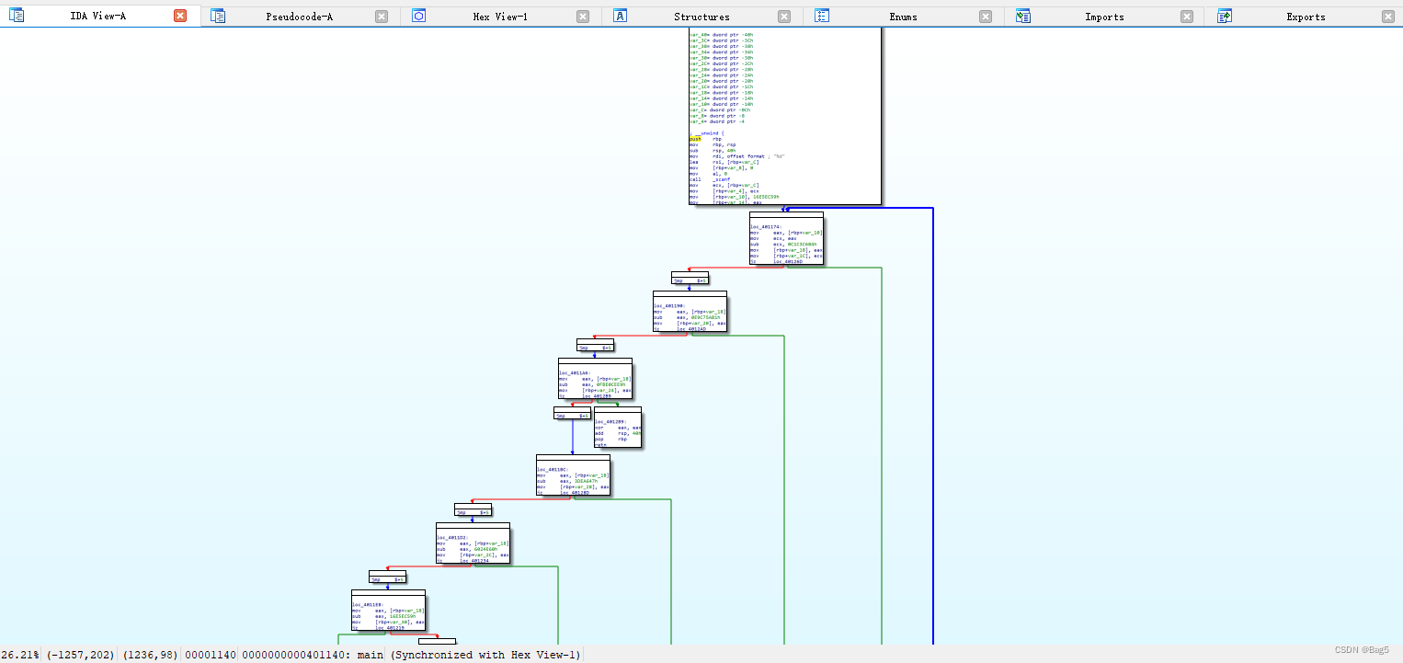1403x663 pixels.
Task: Click offset 00001140 in status bar
Action: 211,655
